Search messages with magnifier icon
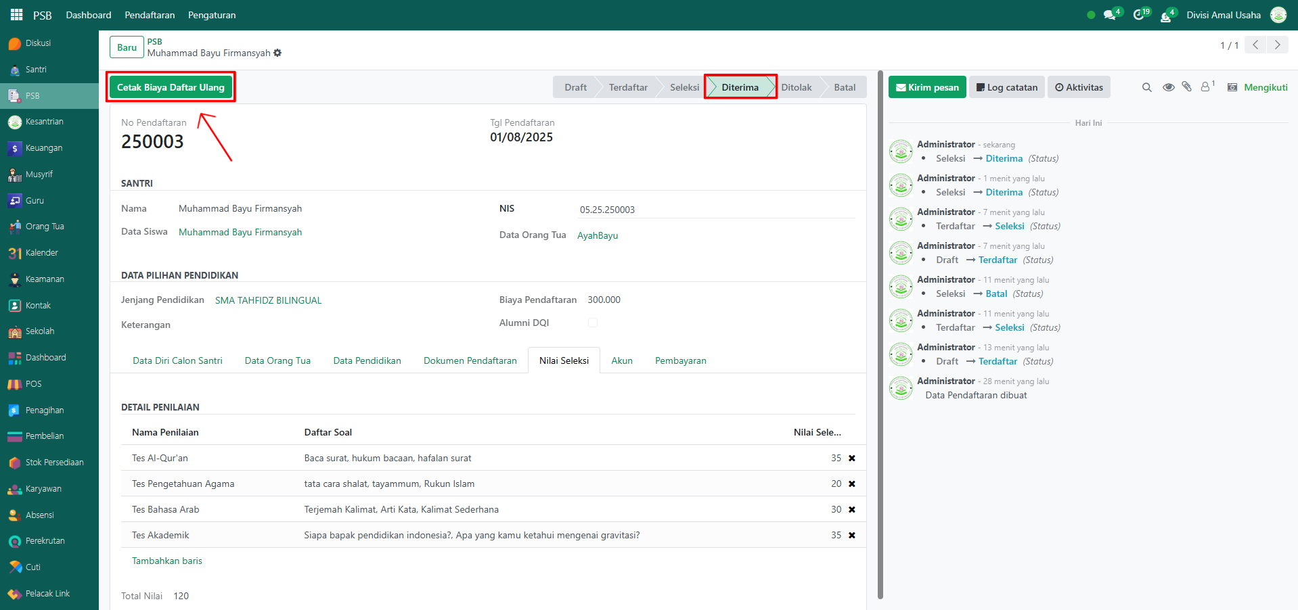Image resolution: width=1298 pixels, height=610 pixels. click(x=1146, y=87)
